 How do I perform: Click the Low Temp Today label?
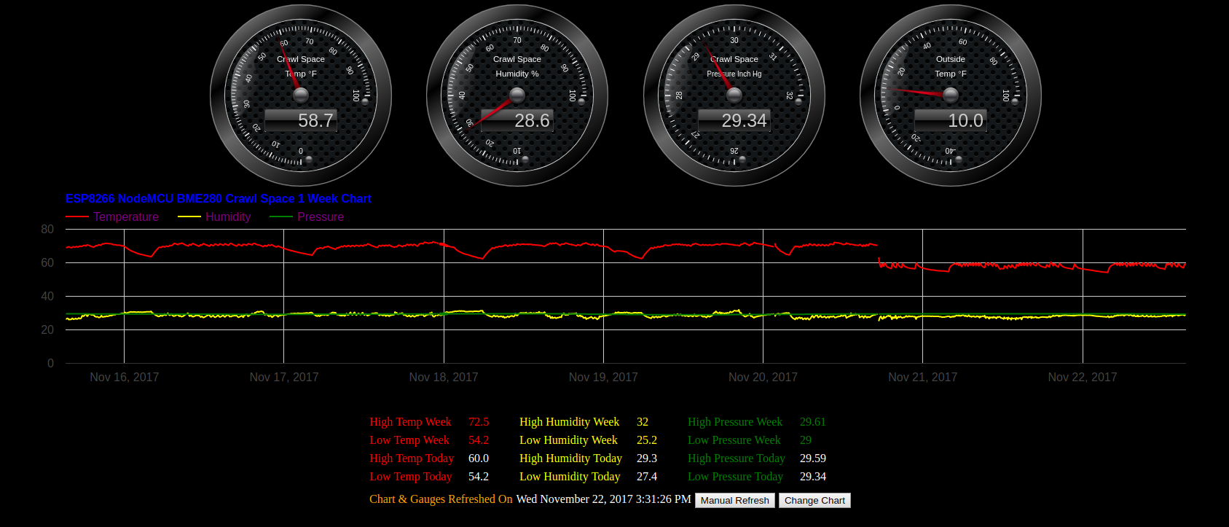tap(411, 477)
